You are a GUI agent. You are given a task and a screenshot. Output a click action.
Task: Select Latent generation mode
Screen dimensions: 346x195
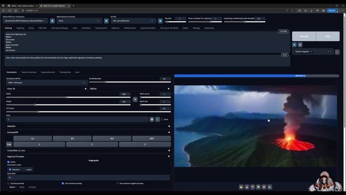tap(28, 170)
